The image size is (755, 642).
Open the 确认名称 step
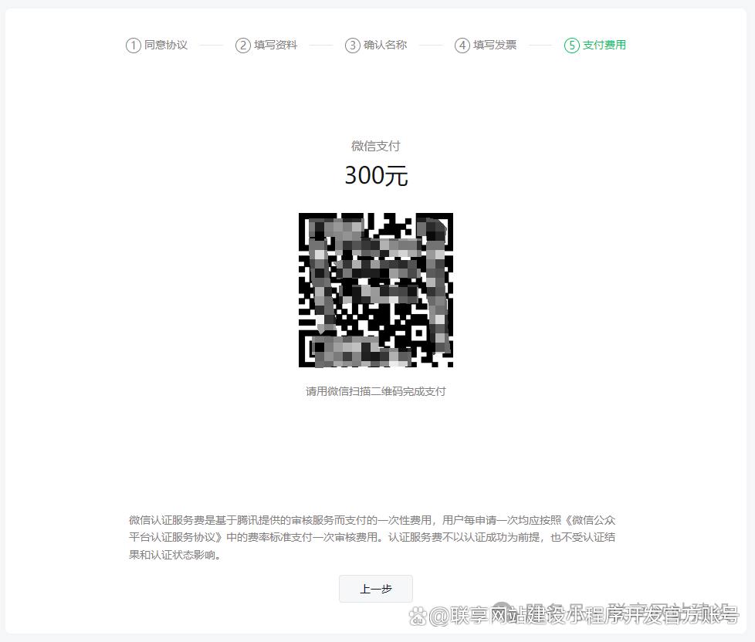[x=385, y=46]
